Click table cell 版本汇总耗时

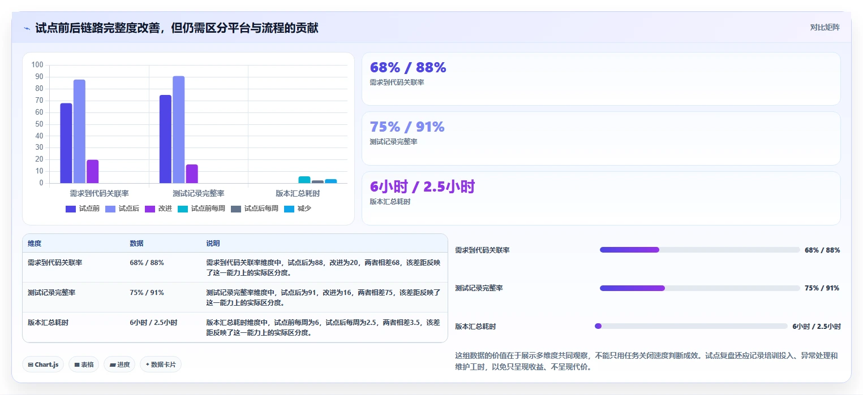48,323
